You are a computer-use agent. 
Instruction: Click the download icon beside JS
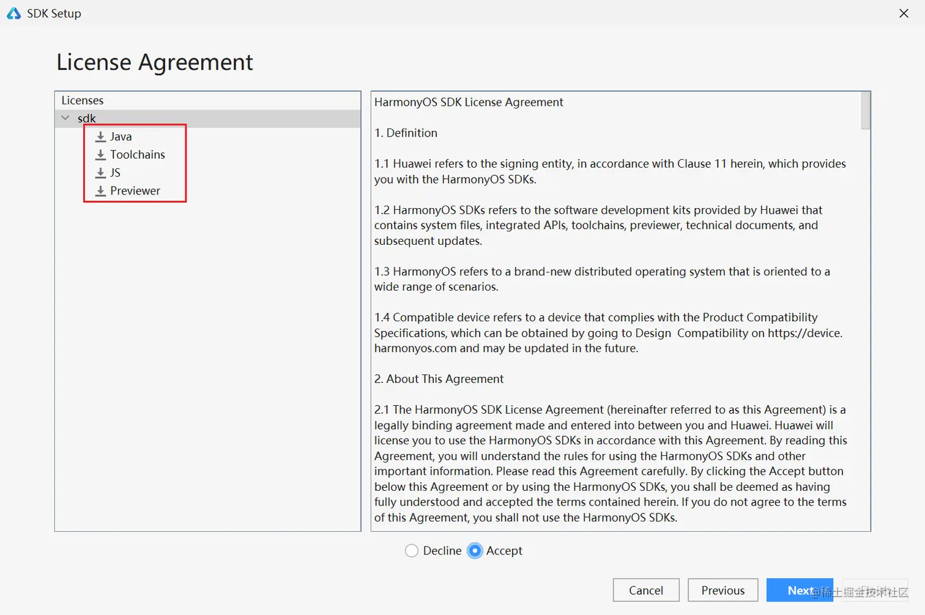pos(101,173)
